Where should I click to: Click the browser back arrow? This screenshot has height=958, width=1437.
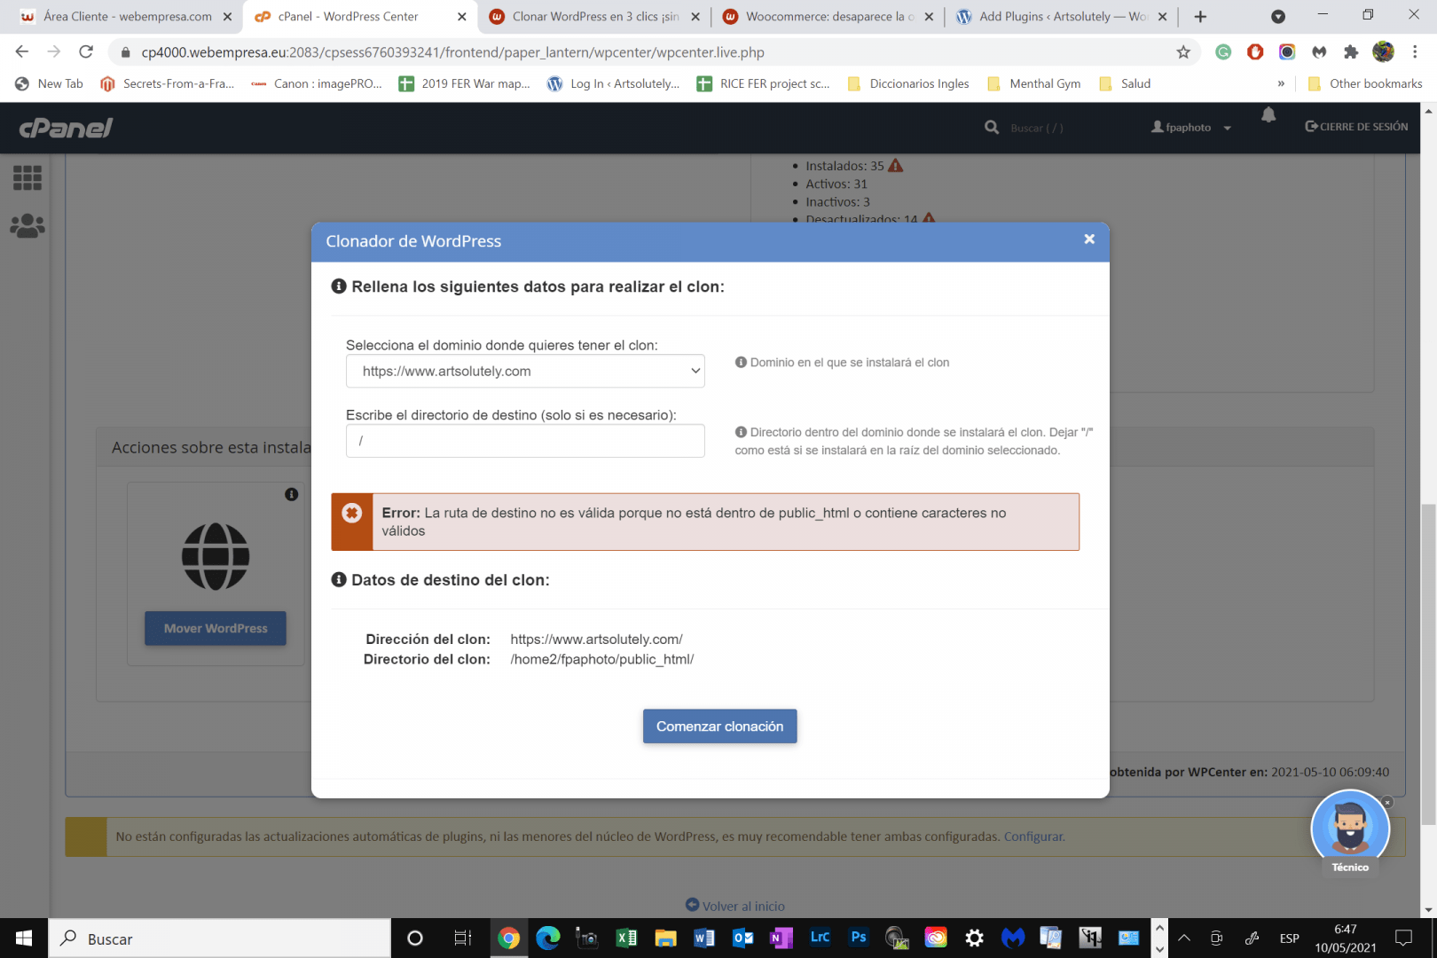pos(22,51)
